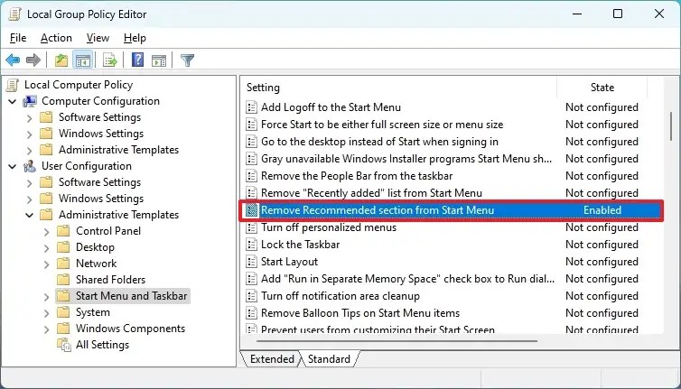The image size is (681, 389).
Task: Expand the System tree node
Action: [46, 313]
